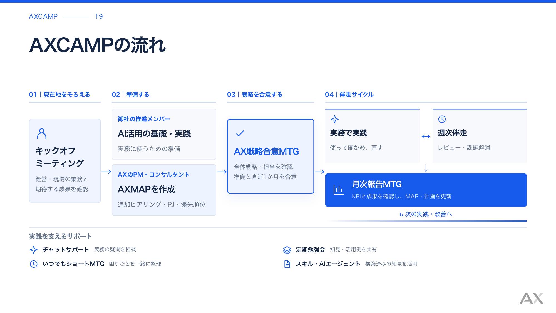Click the 構築済みの知見を活用 text
Screen dimensions: 556x313
(391, 264)
